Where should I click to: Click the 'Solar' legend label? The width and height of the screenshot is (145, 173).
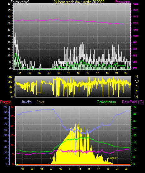(x=40, y=102)
